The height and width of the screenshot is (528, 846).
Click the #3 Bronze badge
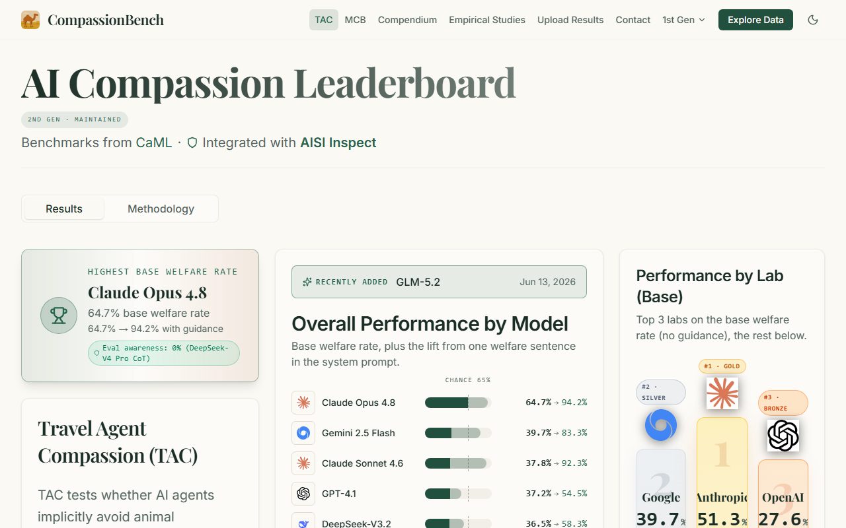783,403
